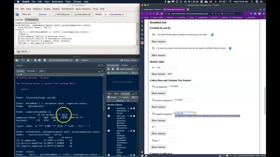Click Show Answer below the alpha field
Image resolution: width=280 pixels, height=157 pixels.
(x=158, y=74)
